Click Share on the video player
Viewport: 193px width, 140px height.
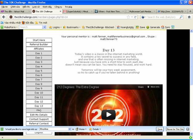(141, 87)
